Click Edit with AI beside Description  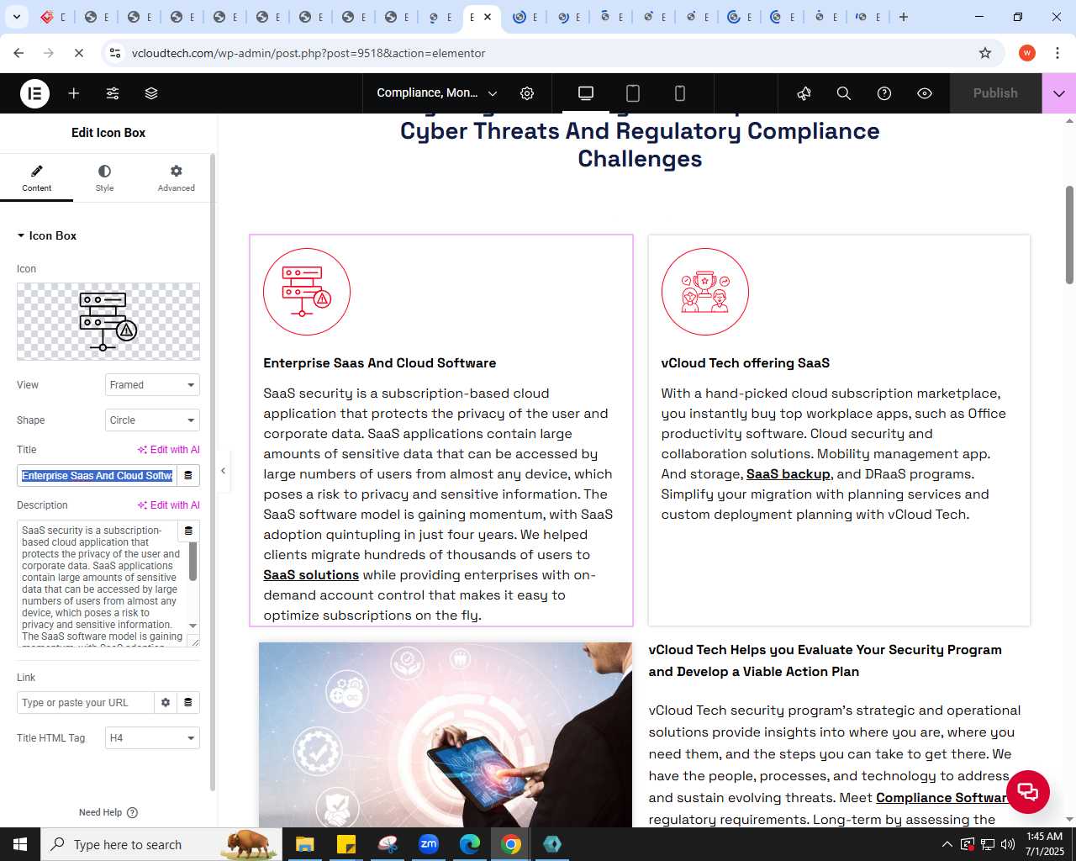168,505
